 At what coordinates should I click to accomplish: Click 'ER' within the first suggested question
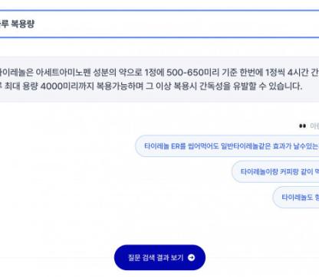[x=176, y=146]
